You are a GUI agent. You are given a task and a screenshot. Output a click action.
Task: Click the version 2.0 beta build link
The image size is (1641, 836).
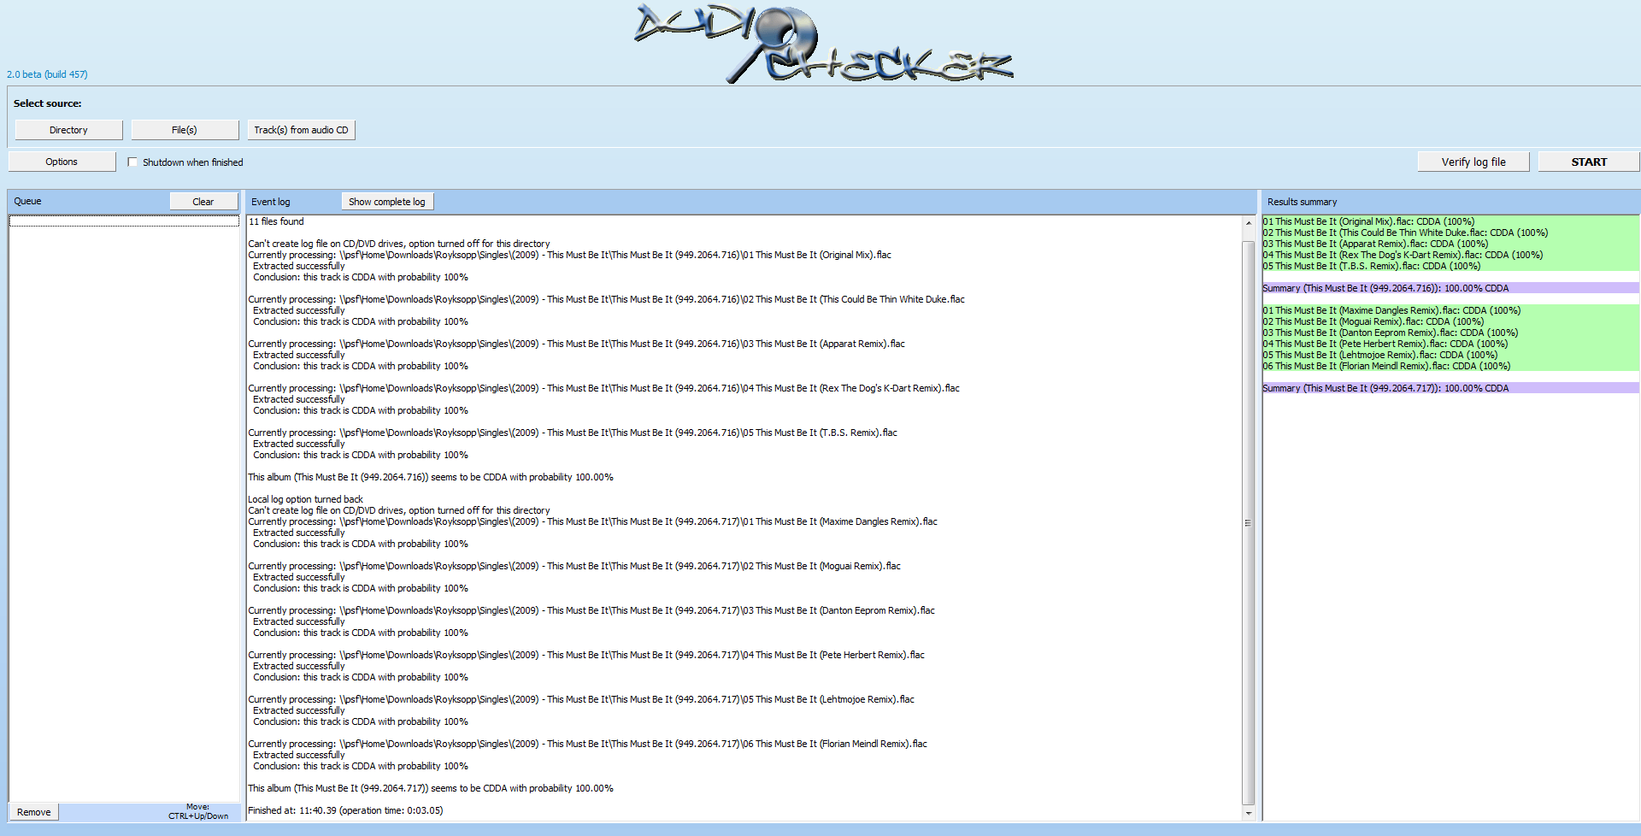click(x=47, y=74)
